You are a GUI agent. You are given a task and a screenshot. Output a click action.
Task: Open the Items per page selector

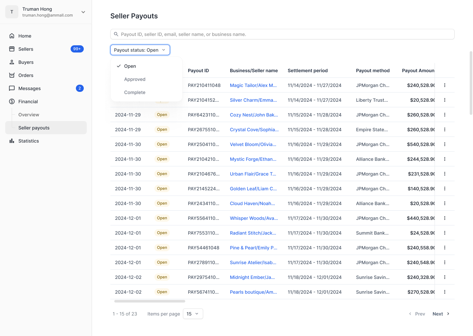pyautogui.click(x=193, y=314)
